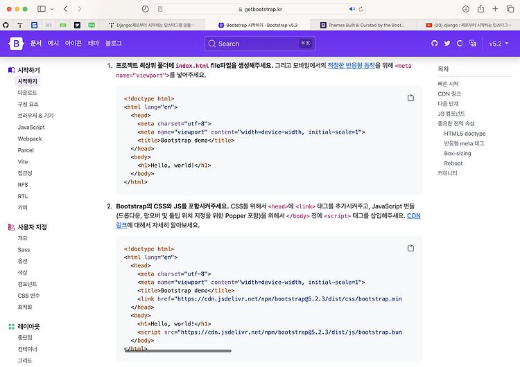This screenshot has width=520, height=367.
Task: Switch to Django 인스타그램 tab
Action: click(153, 25)
